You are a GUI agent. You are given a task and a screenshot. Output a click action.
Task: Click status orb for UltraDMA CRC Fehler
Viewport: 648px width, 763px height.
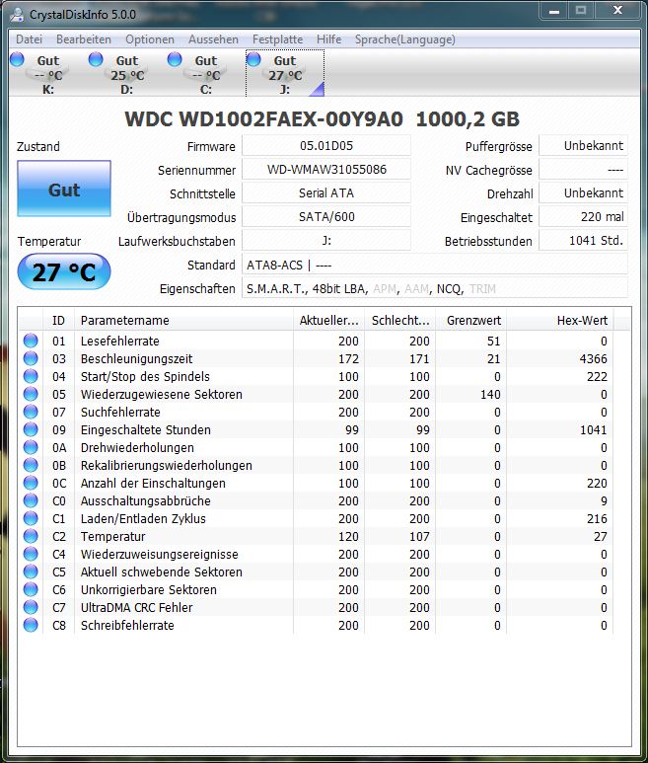pos(31,607)
